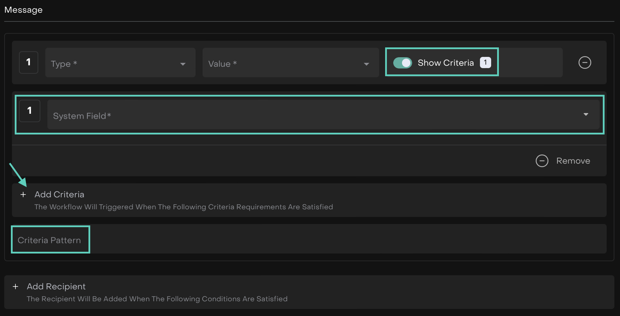The height and width of the screenshot is (316, 620).
Task: Expand the System Field dropdown
Action: click(x=323, y=114)
